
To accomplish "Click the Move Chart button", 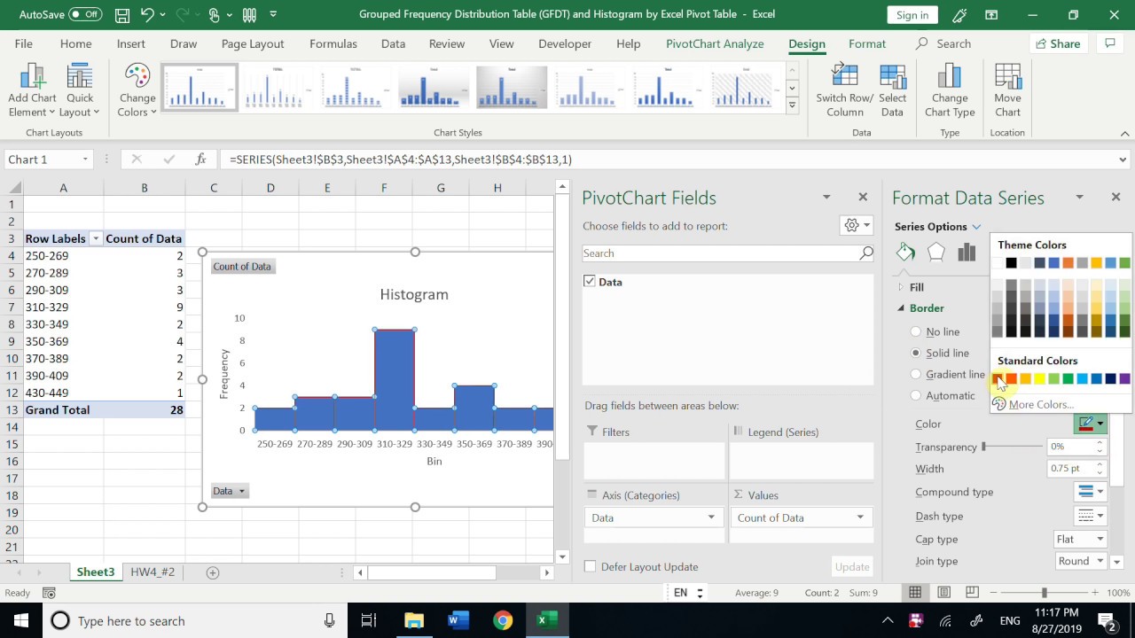I will pyautogui.click(x=1007, y=90).
